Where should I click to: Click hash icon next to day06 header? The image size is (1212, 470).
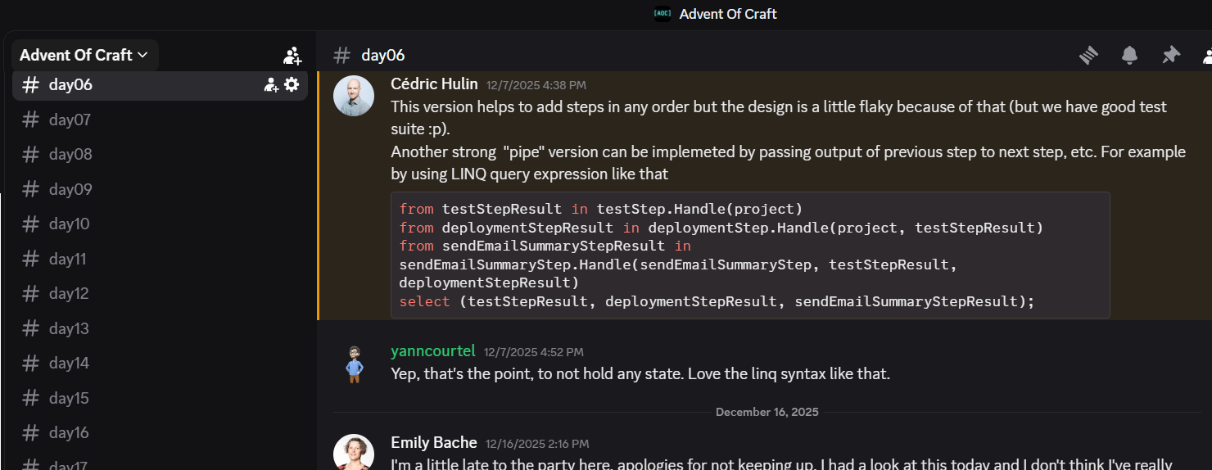click(x=342, y=55)
